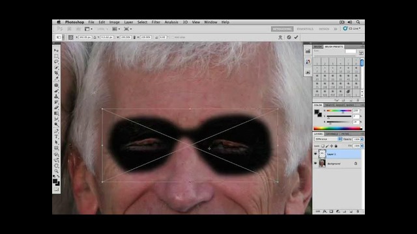The height and width of the screenshot is (234, 417).
Task: Toggle Lock all padlock icon
Action: pos(336,146)
